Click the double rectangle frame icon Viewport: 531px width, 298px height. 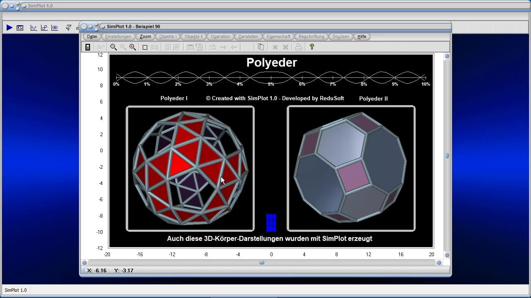click(154, 47)
